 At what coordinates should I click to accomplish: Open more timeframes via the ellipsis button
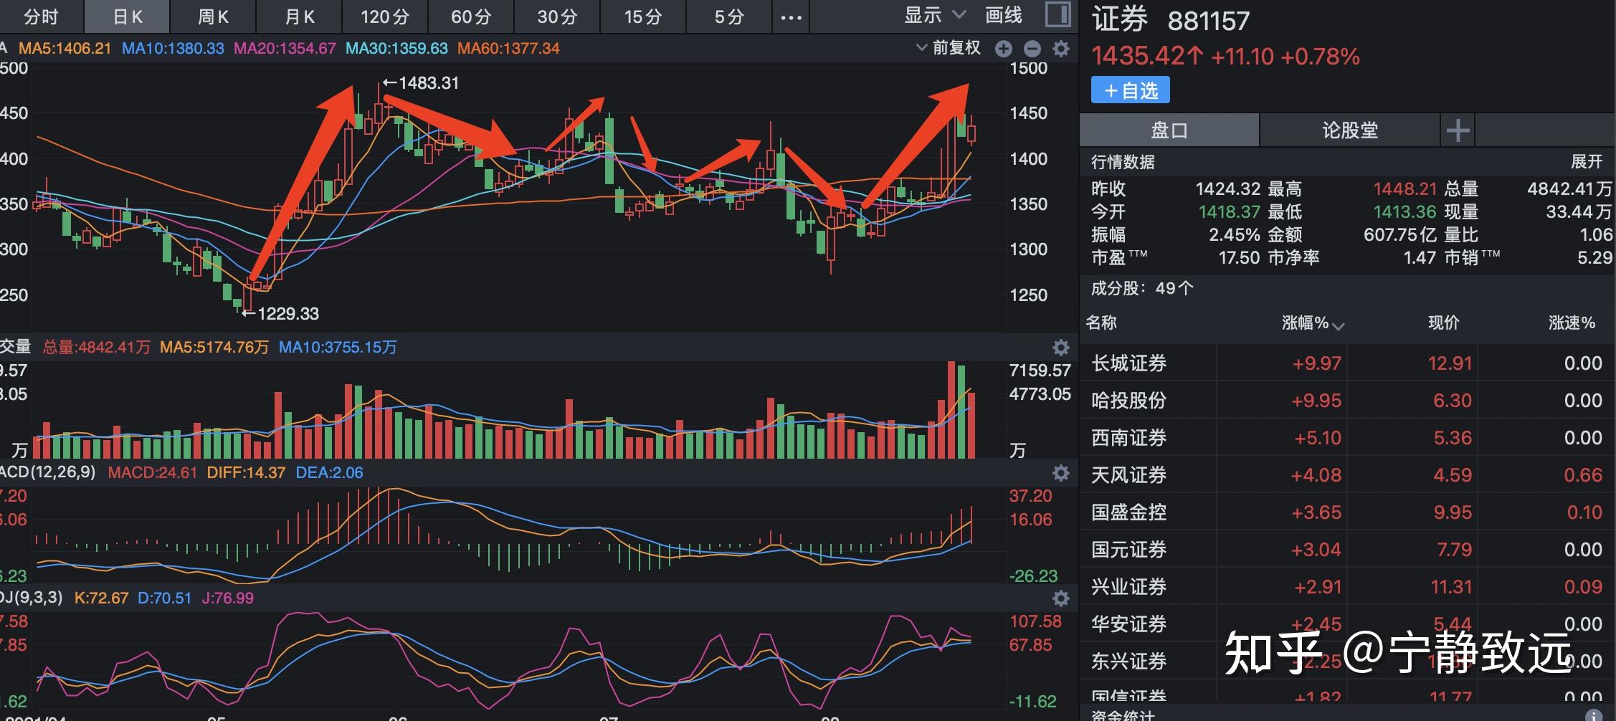tap(791, 16)
